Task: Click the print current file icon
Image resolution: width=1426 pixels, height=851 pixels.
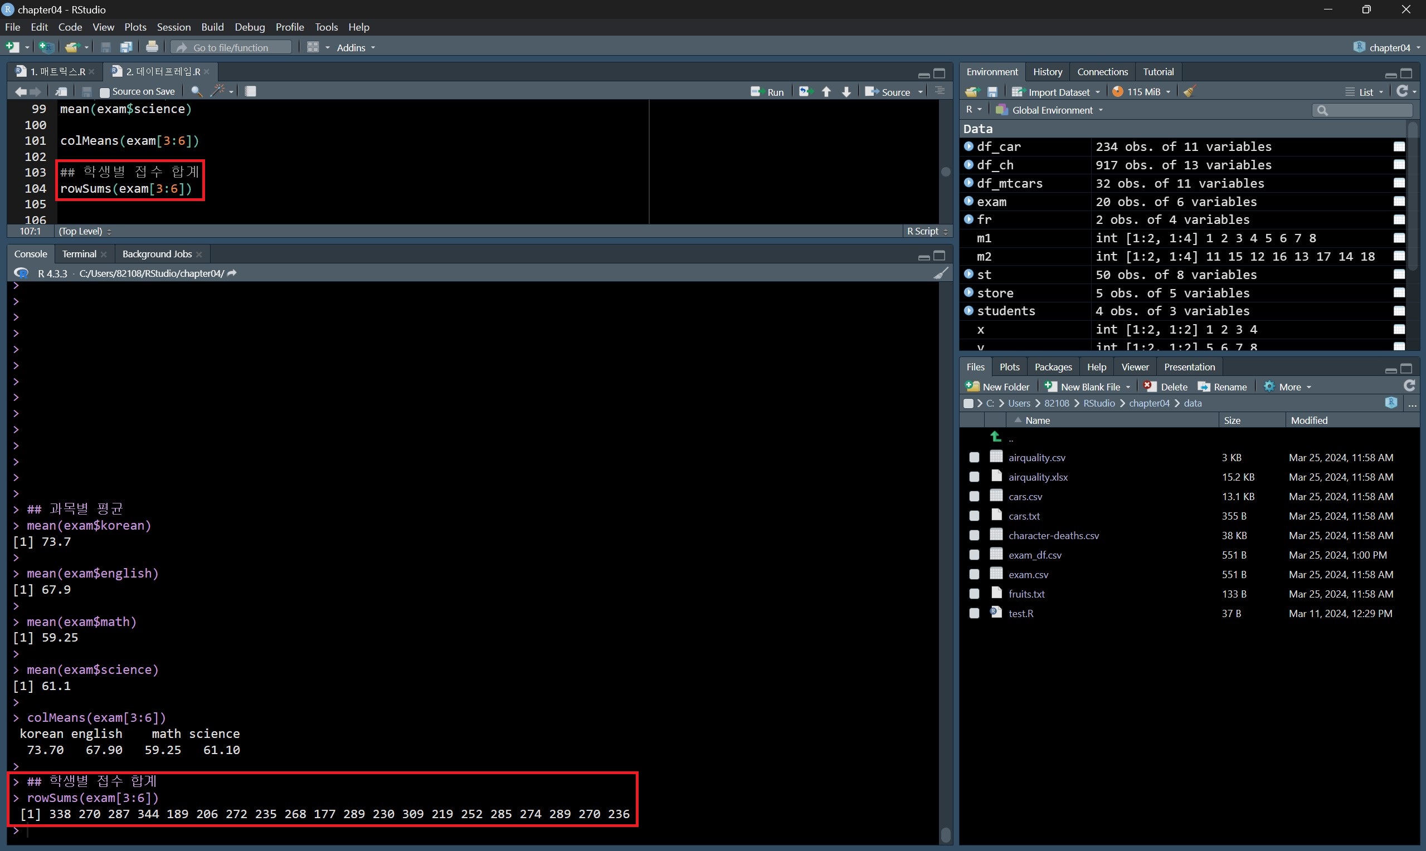Action: 152,47
